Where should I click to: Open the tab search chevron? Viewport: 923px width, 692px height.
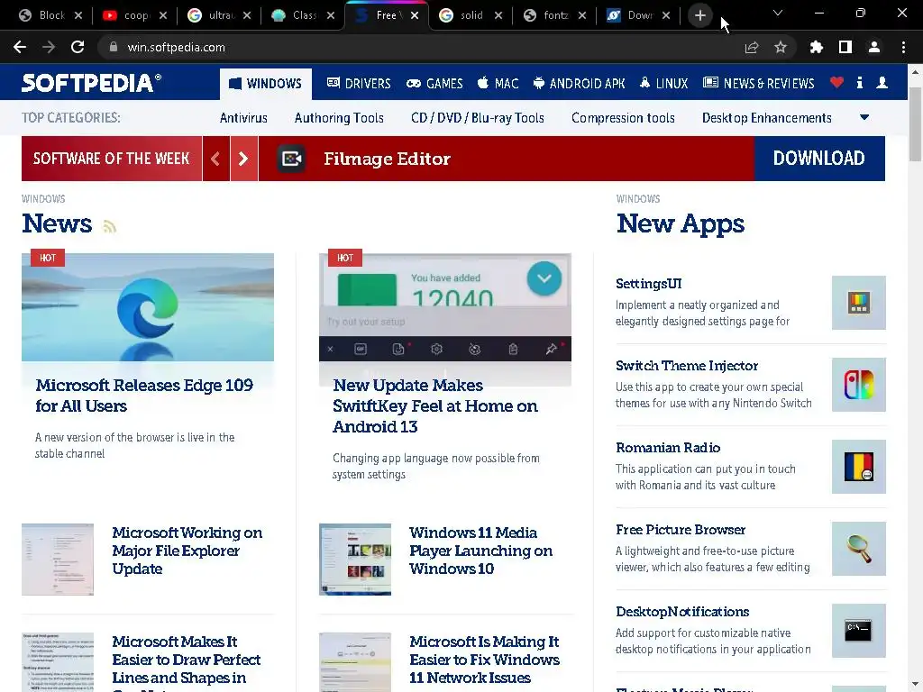(x=778, y=13)
